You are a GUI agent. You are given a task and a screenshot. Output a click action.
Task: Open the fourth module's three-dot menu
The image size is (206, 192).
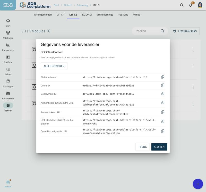pos(193,104)
